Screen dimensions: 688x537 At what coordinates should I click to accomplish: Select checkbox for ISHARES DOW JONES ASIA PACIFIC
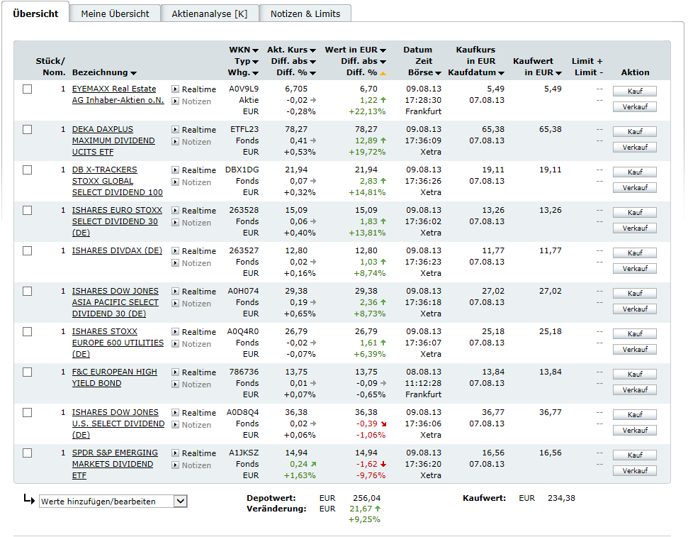pos(27,292)
